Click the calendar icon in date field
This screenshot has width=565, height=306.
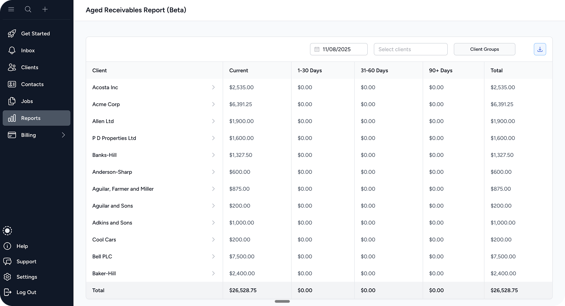pyautogui.click(x=317, y=49)
